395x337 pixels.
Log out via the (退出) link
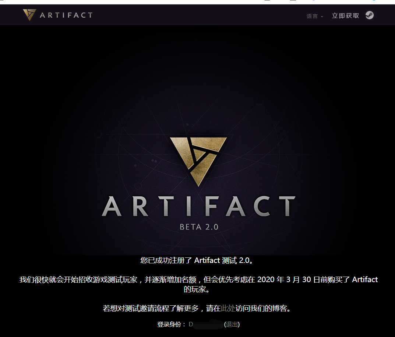tap(232, 324)
